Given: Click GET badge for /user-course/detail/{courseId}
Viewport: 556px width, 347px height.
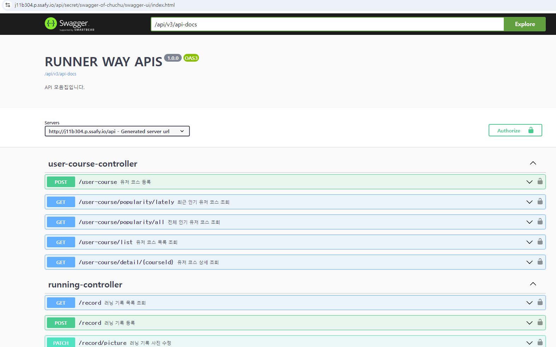Looking at the screenshot, I should coord(61,262).
